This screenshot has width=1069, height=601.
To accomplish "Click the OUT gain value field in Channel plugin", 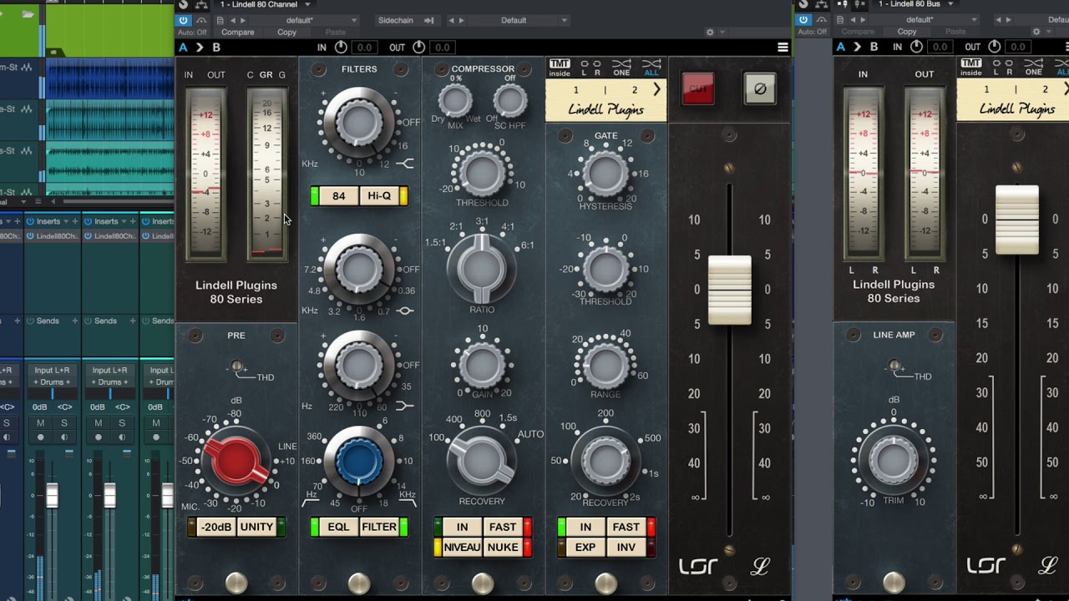I will click(443, 48).
